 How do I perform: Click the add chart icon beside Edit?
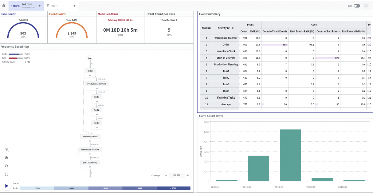pyautogui.click(x=366, y=6)
